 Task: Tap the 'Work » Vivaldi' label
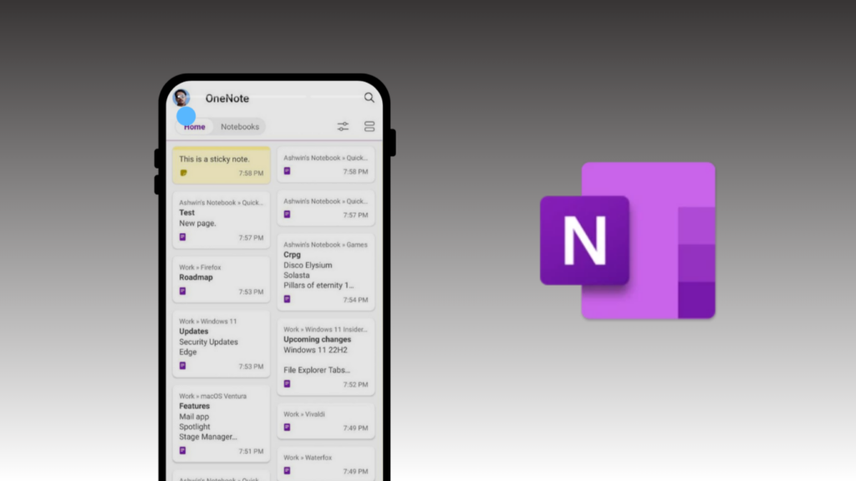tap(304, 414)
